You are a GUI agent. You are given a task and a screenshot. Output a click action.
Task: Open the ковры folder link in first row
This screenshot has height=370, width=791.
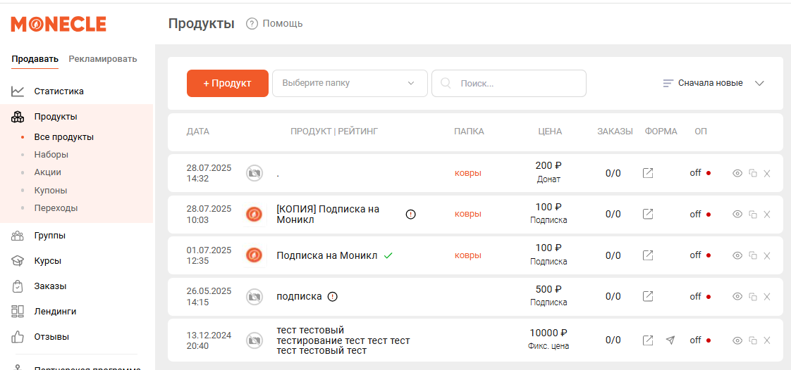point(467,173)
